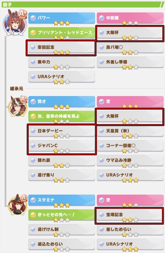Click the gold orb beside 汝、皇帝の神威を見よ
This screenshot has height=253, width=165.
tap(33, 116)
